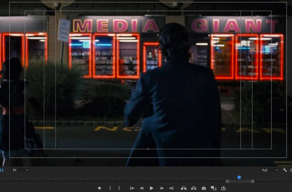
Task: Click the export/share icon in transport bar
Action: (x=224, y=188)
